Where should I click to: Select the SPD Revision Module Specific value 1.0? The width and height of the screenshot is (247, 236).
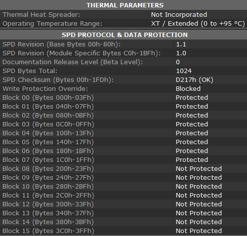pyautogui.click(x=181, y=53)
